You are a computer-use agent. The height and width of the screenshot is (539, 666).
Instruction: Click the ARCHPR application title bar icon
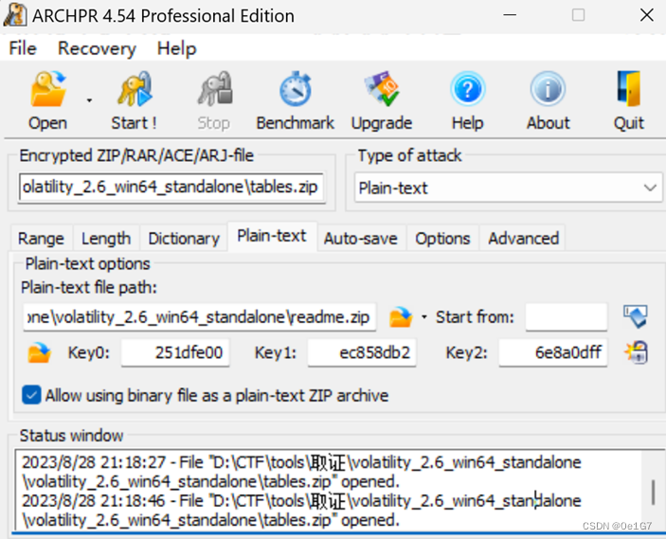15,14
